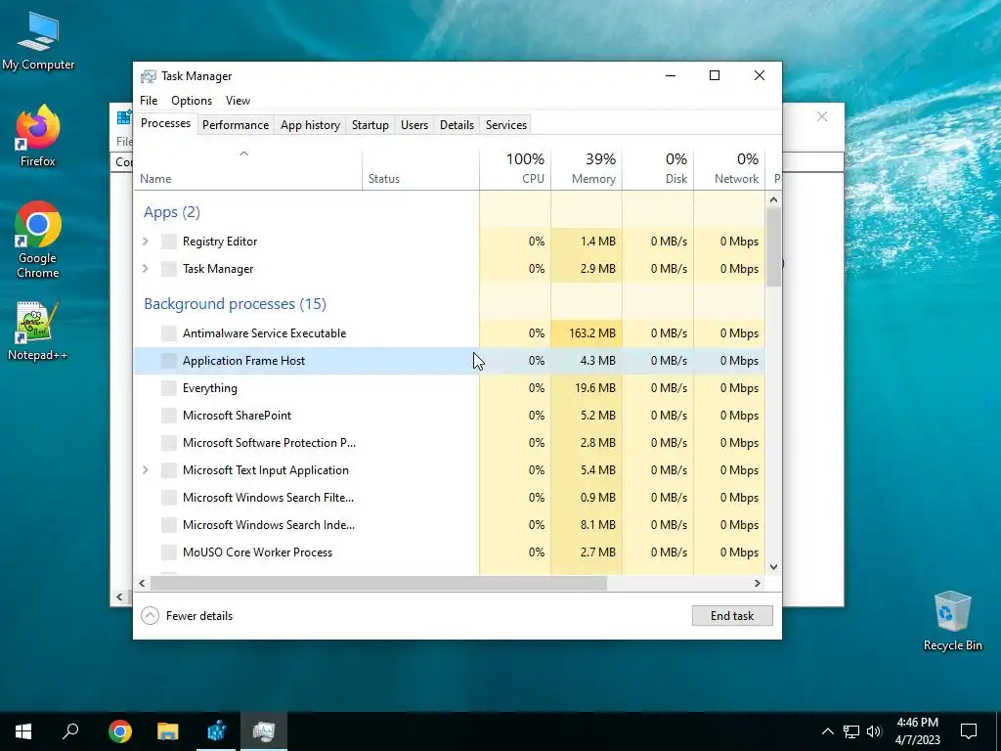Click the 19.6 MB memory value
The image size is (1001, 751).
point(594,388)
